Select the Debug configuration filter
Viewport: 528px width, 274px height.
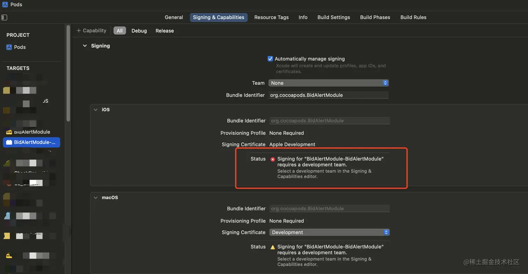coord(139,31)
